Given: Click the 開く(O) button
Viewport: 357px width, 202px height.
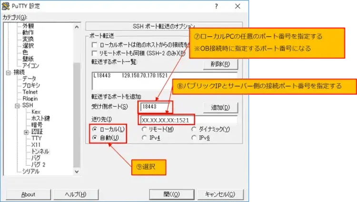Looking at the screenshot, I should pos(171,194).
